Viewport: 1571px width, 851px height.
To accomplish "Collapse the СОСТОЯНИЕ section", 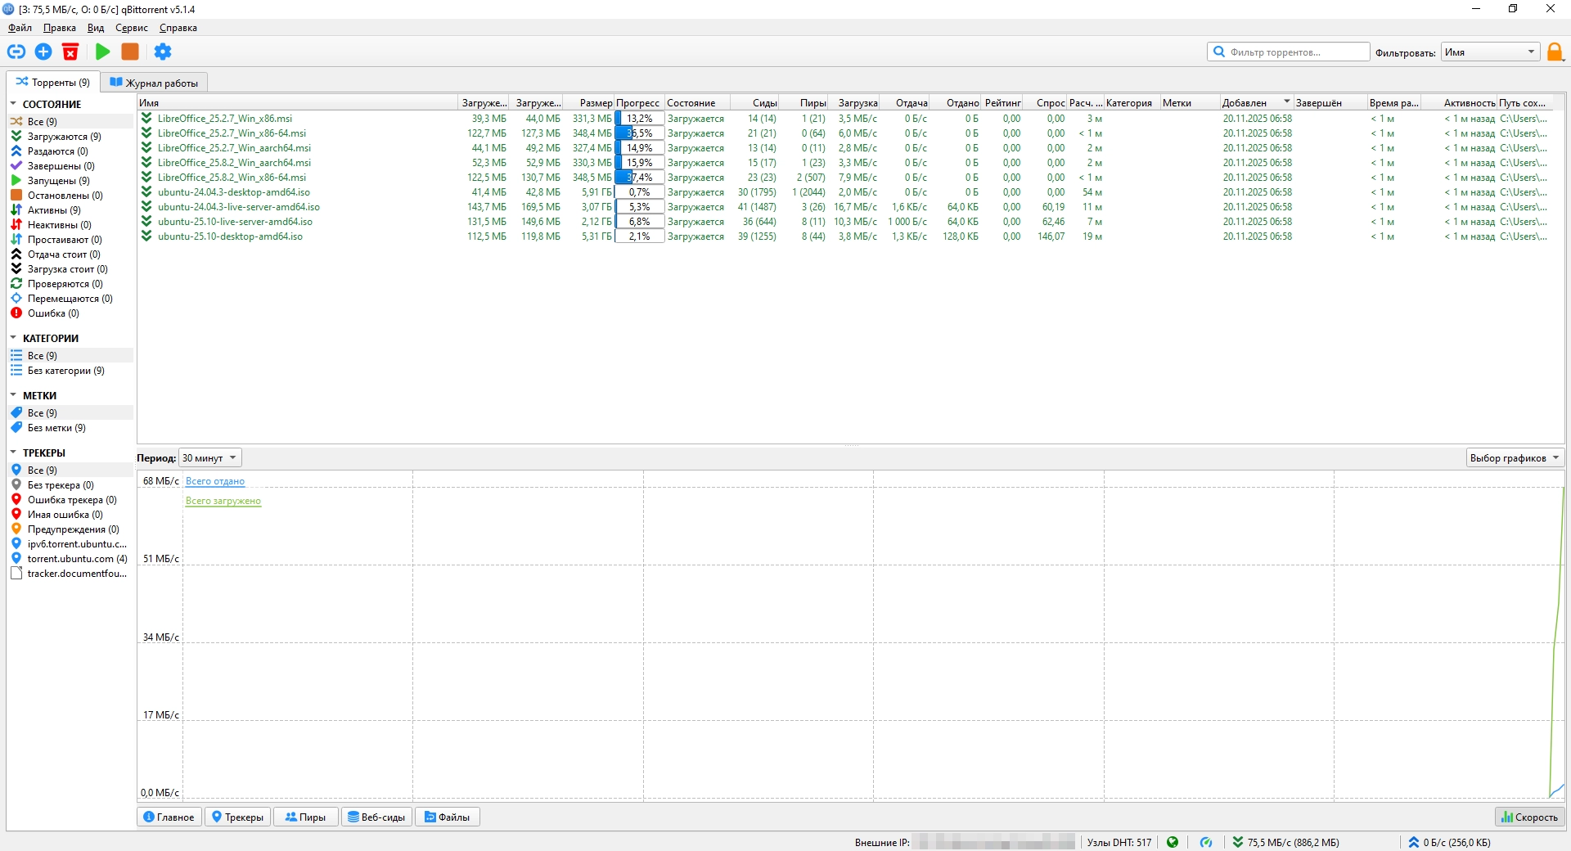I will click(13, 104).
